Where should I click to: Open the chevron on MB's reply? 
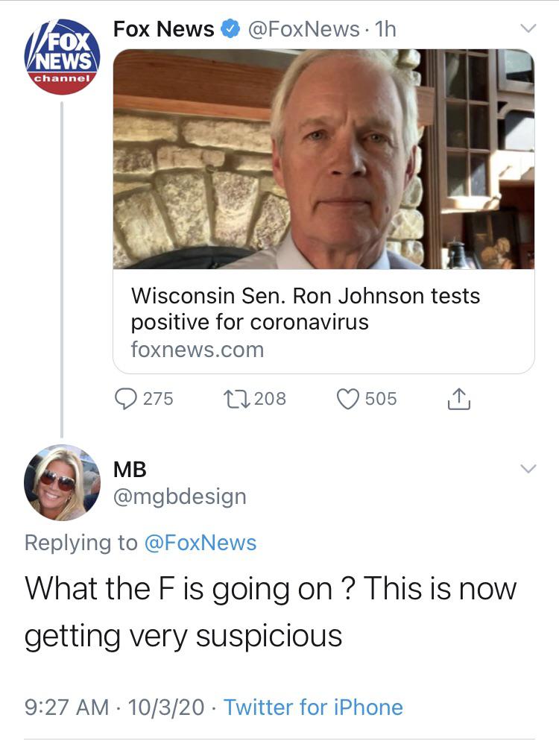pos(529,468)
